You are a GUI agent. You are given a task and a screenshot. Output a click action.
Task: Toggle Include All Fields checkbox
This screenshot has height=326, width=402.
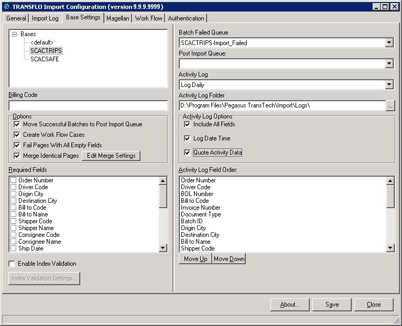[x=187, y=125]
